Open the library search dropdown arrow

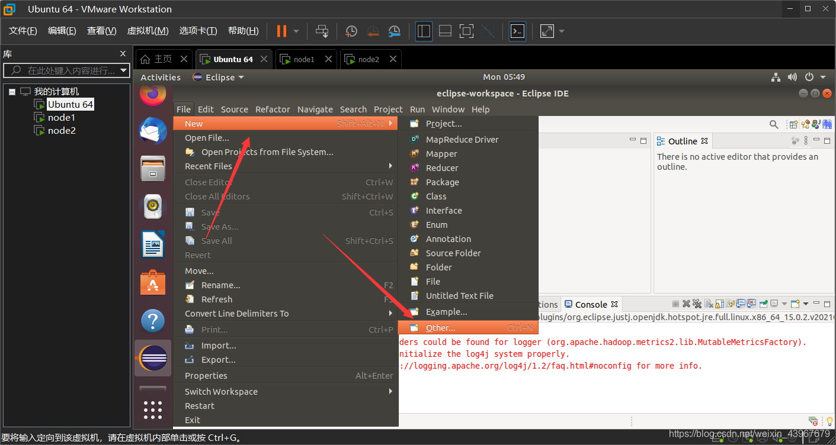click(124, 70)
